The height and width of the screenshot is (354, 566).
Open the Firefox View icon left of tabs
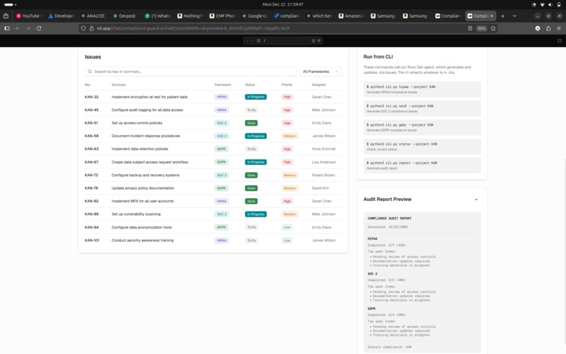(x=6, y=16)
